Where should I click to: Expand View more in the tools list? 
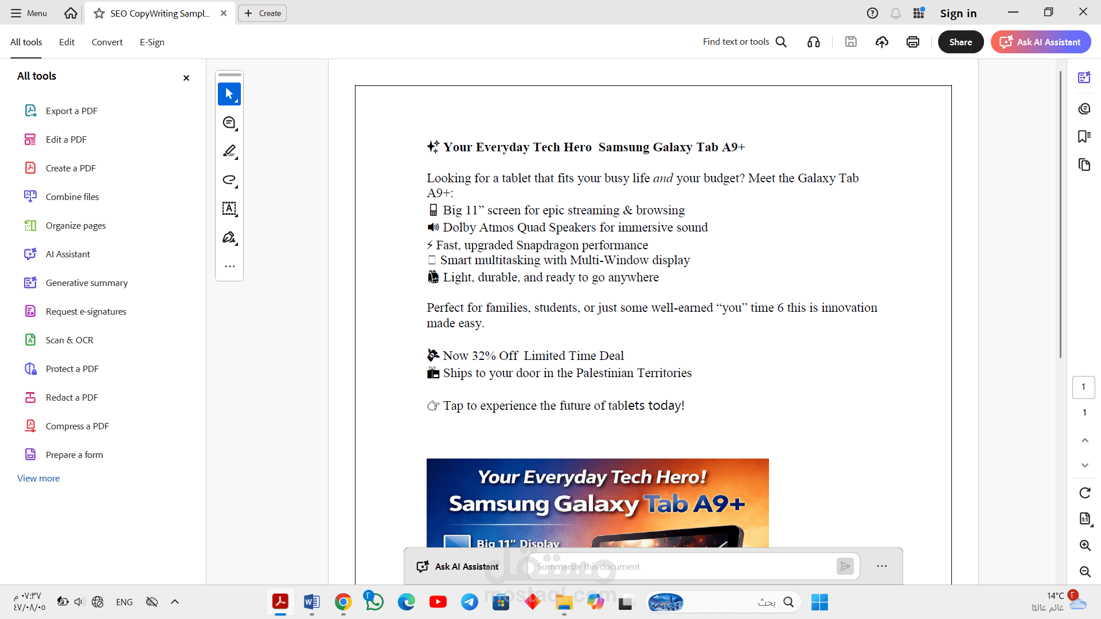point(38,478)
